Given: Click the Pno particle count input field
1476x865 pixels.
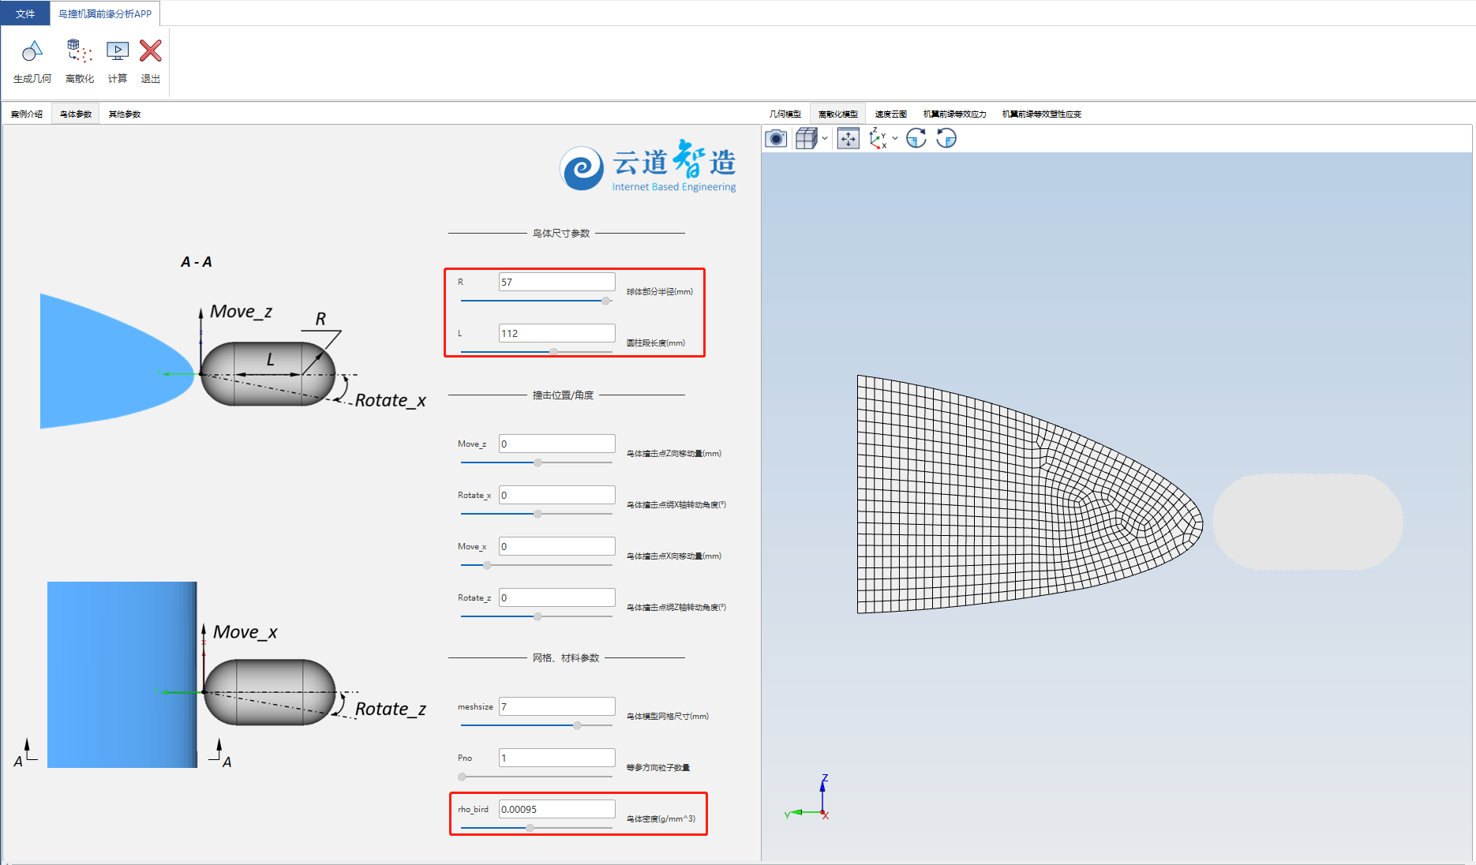Looking at the screenshot, I should (x=556, y=758).
